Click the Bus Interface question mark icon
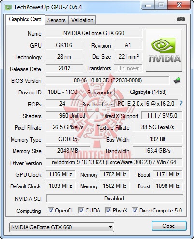Viewport: 194px width, 239px height. pyautogui.click(x=181, y=104)
